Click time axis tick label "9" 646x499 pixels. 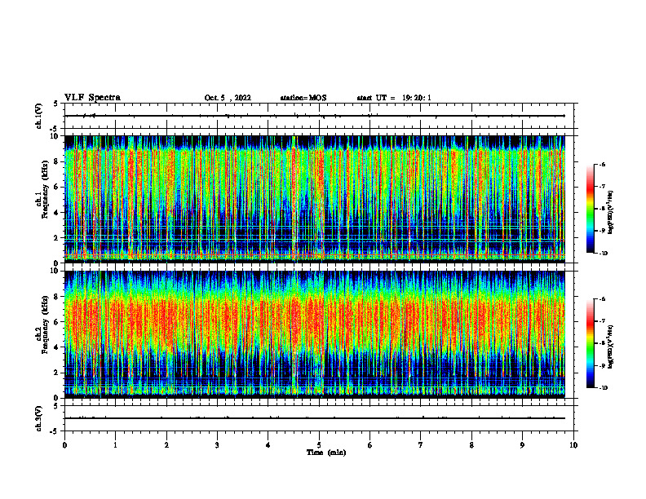(522, 445)
